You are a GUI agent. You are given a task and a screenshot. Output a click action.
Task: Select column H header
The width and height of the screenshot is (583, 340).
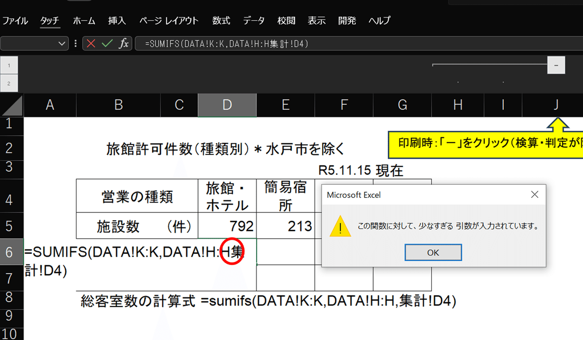coord(458,105)
